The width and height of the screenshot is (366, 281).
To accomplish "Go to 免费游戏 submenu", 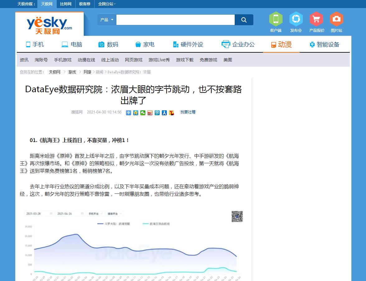I will click(208, 60).
